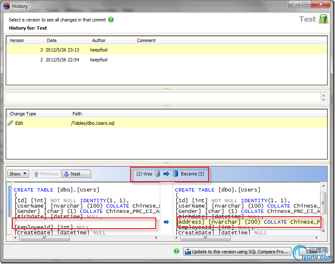Image resolution: width=335 pixels, height=264 pixels.
Task: Sort history by Version column
Action: point(26,40)
